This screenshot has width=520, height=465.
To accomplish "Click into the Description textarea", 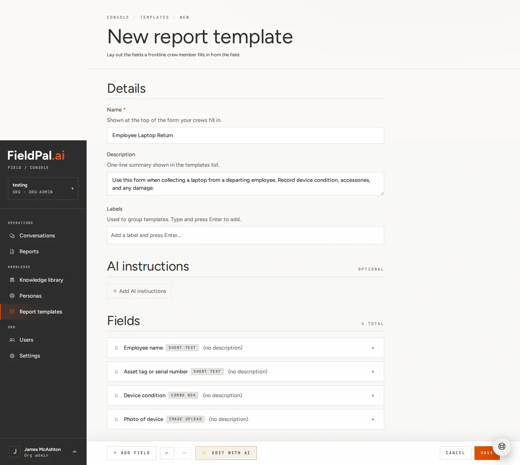I will click(x=246, y=184).
